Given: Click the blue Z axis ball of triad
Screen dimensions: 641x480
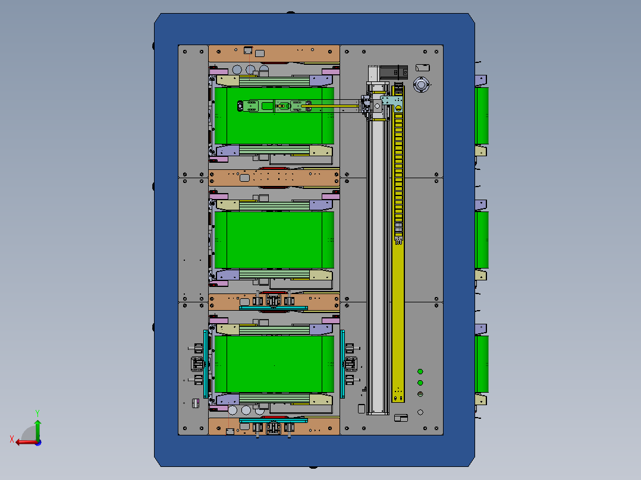Looking at the screenshot, I should coord(39,443).
